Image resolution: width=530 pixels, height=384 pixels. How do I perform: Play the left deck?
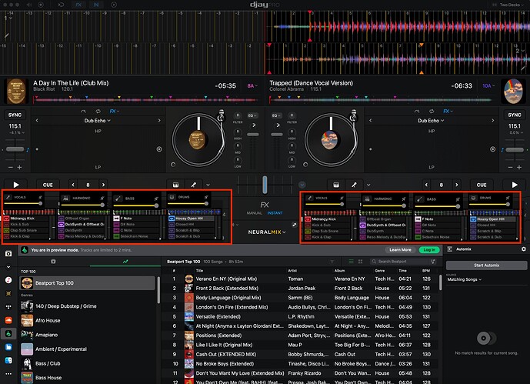(15, 185)
